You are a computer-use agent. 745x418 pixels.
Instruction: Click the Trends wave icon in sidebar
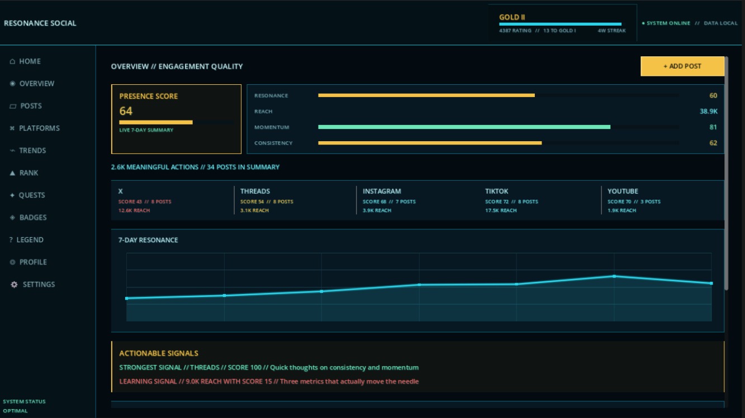(x=12, y=151)
